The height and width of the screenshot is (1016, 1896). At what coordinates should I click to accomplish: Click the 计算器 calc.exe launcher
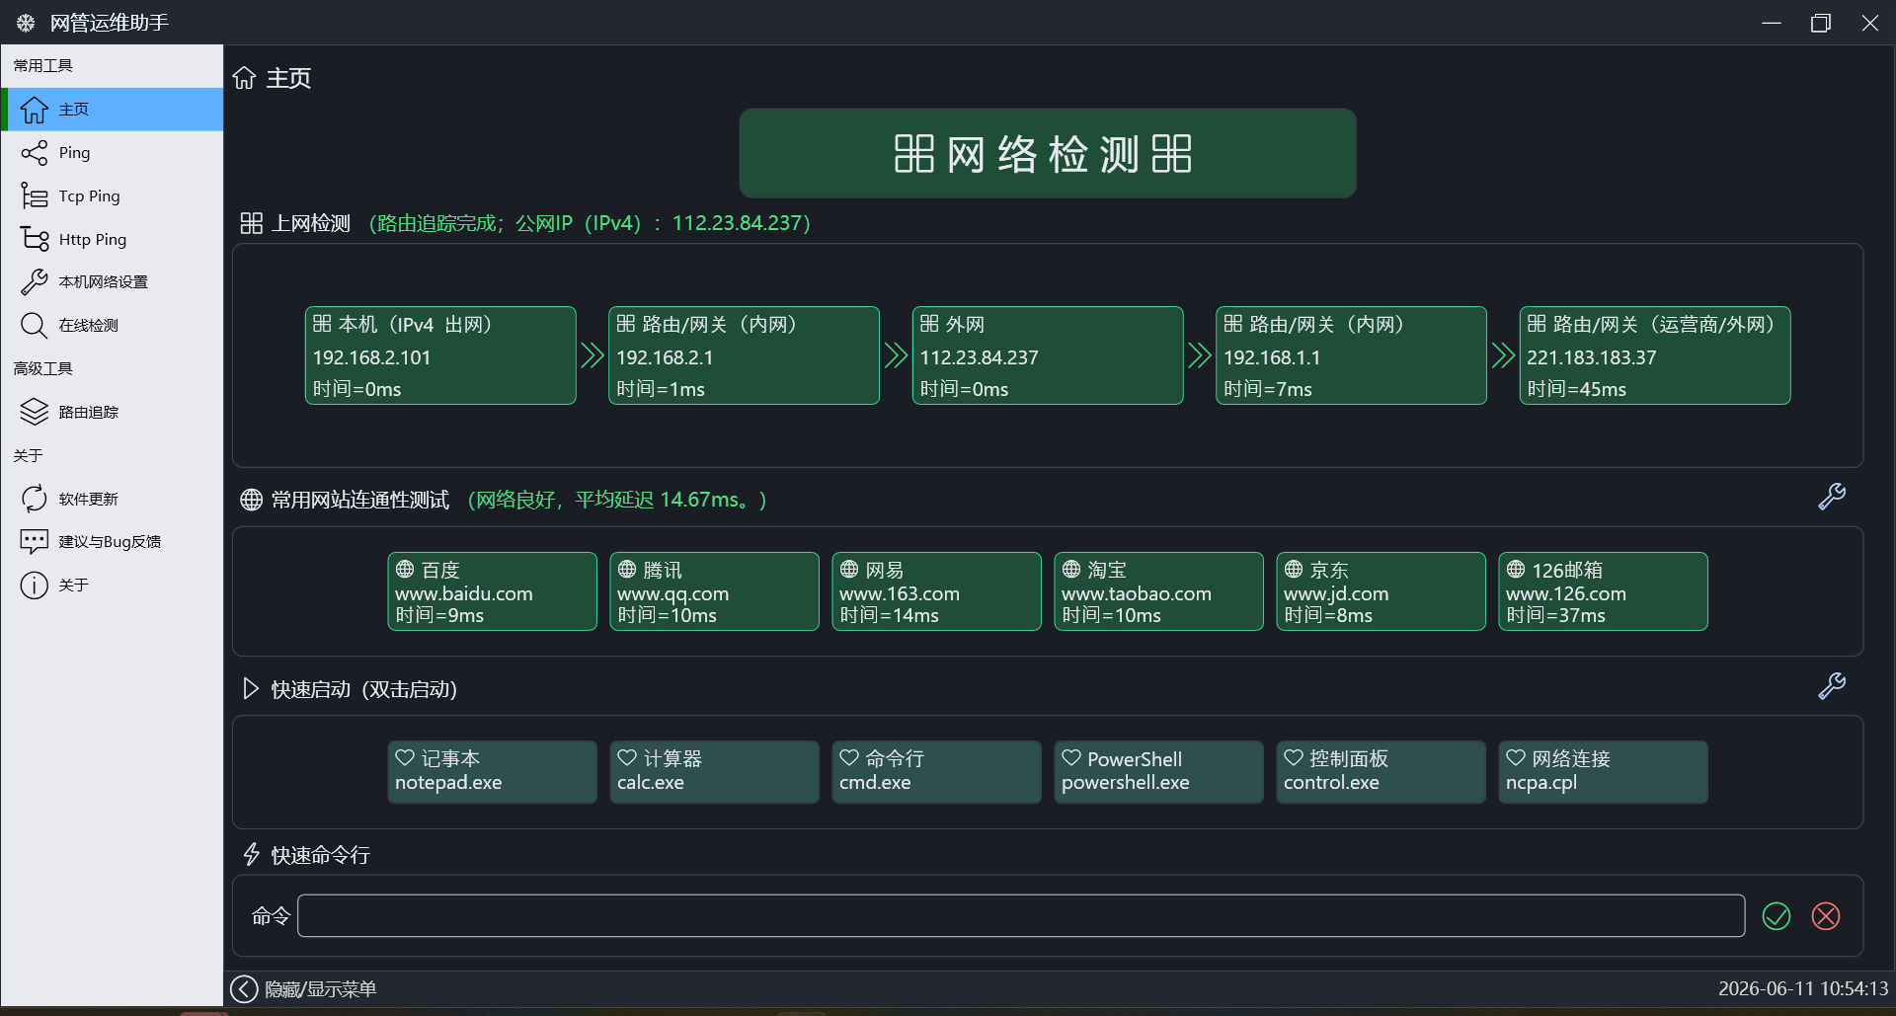click(x=714, y=772)
